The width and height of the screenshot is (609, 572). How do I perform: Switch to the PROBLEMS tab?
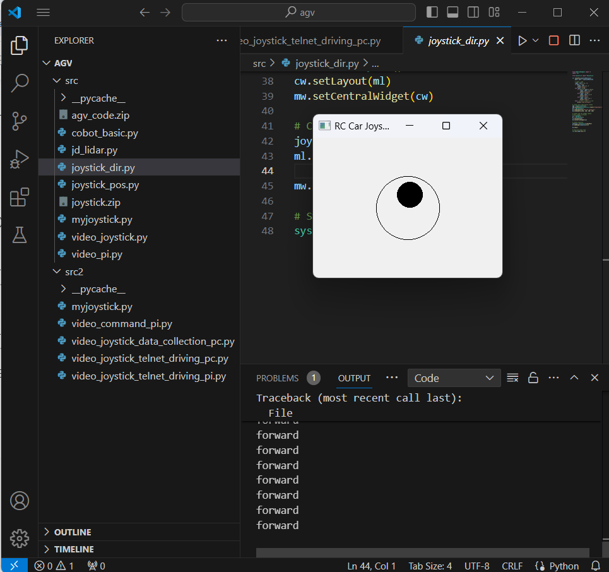[x=277, y=378]
